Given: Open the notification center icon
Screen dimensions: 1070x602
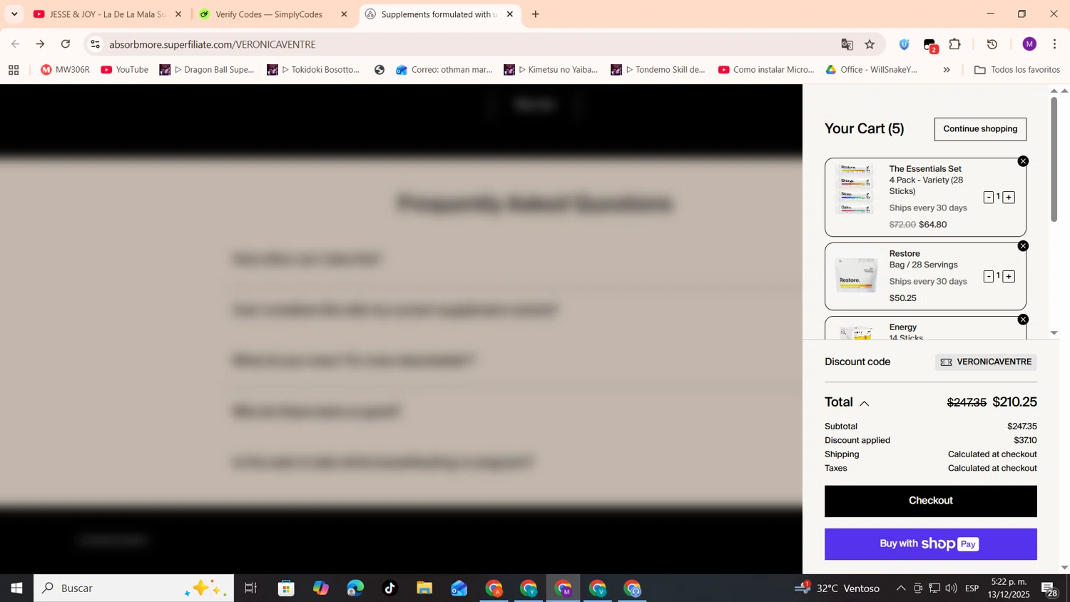Looking at the screenshot, I should (1049, 589).
